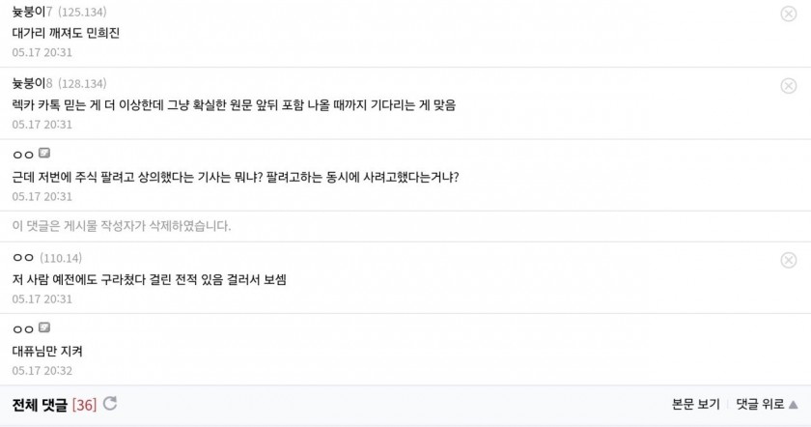
Task: Select nickname ㅇㅇ (110.14)
Action: [23, 258]
